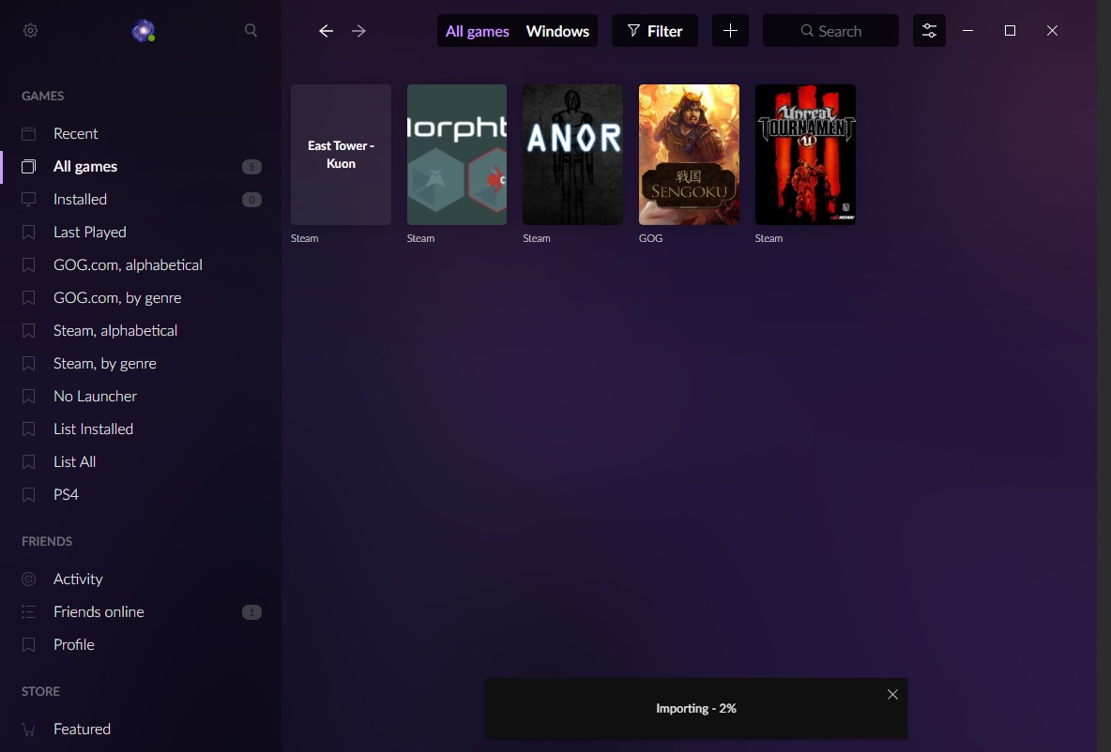Click the Friends online count badge
This screenshot has height=752, width=1111.
pos(251,611)
